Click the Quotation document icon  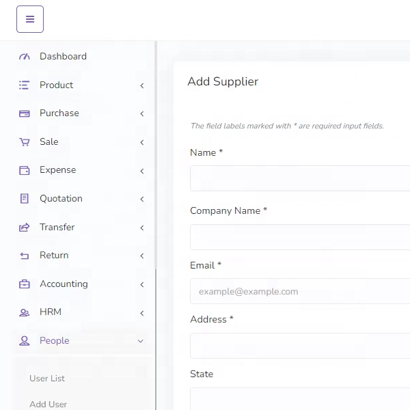click(25, 199)
